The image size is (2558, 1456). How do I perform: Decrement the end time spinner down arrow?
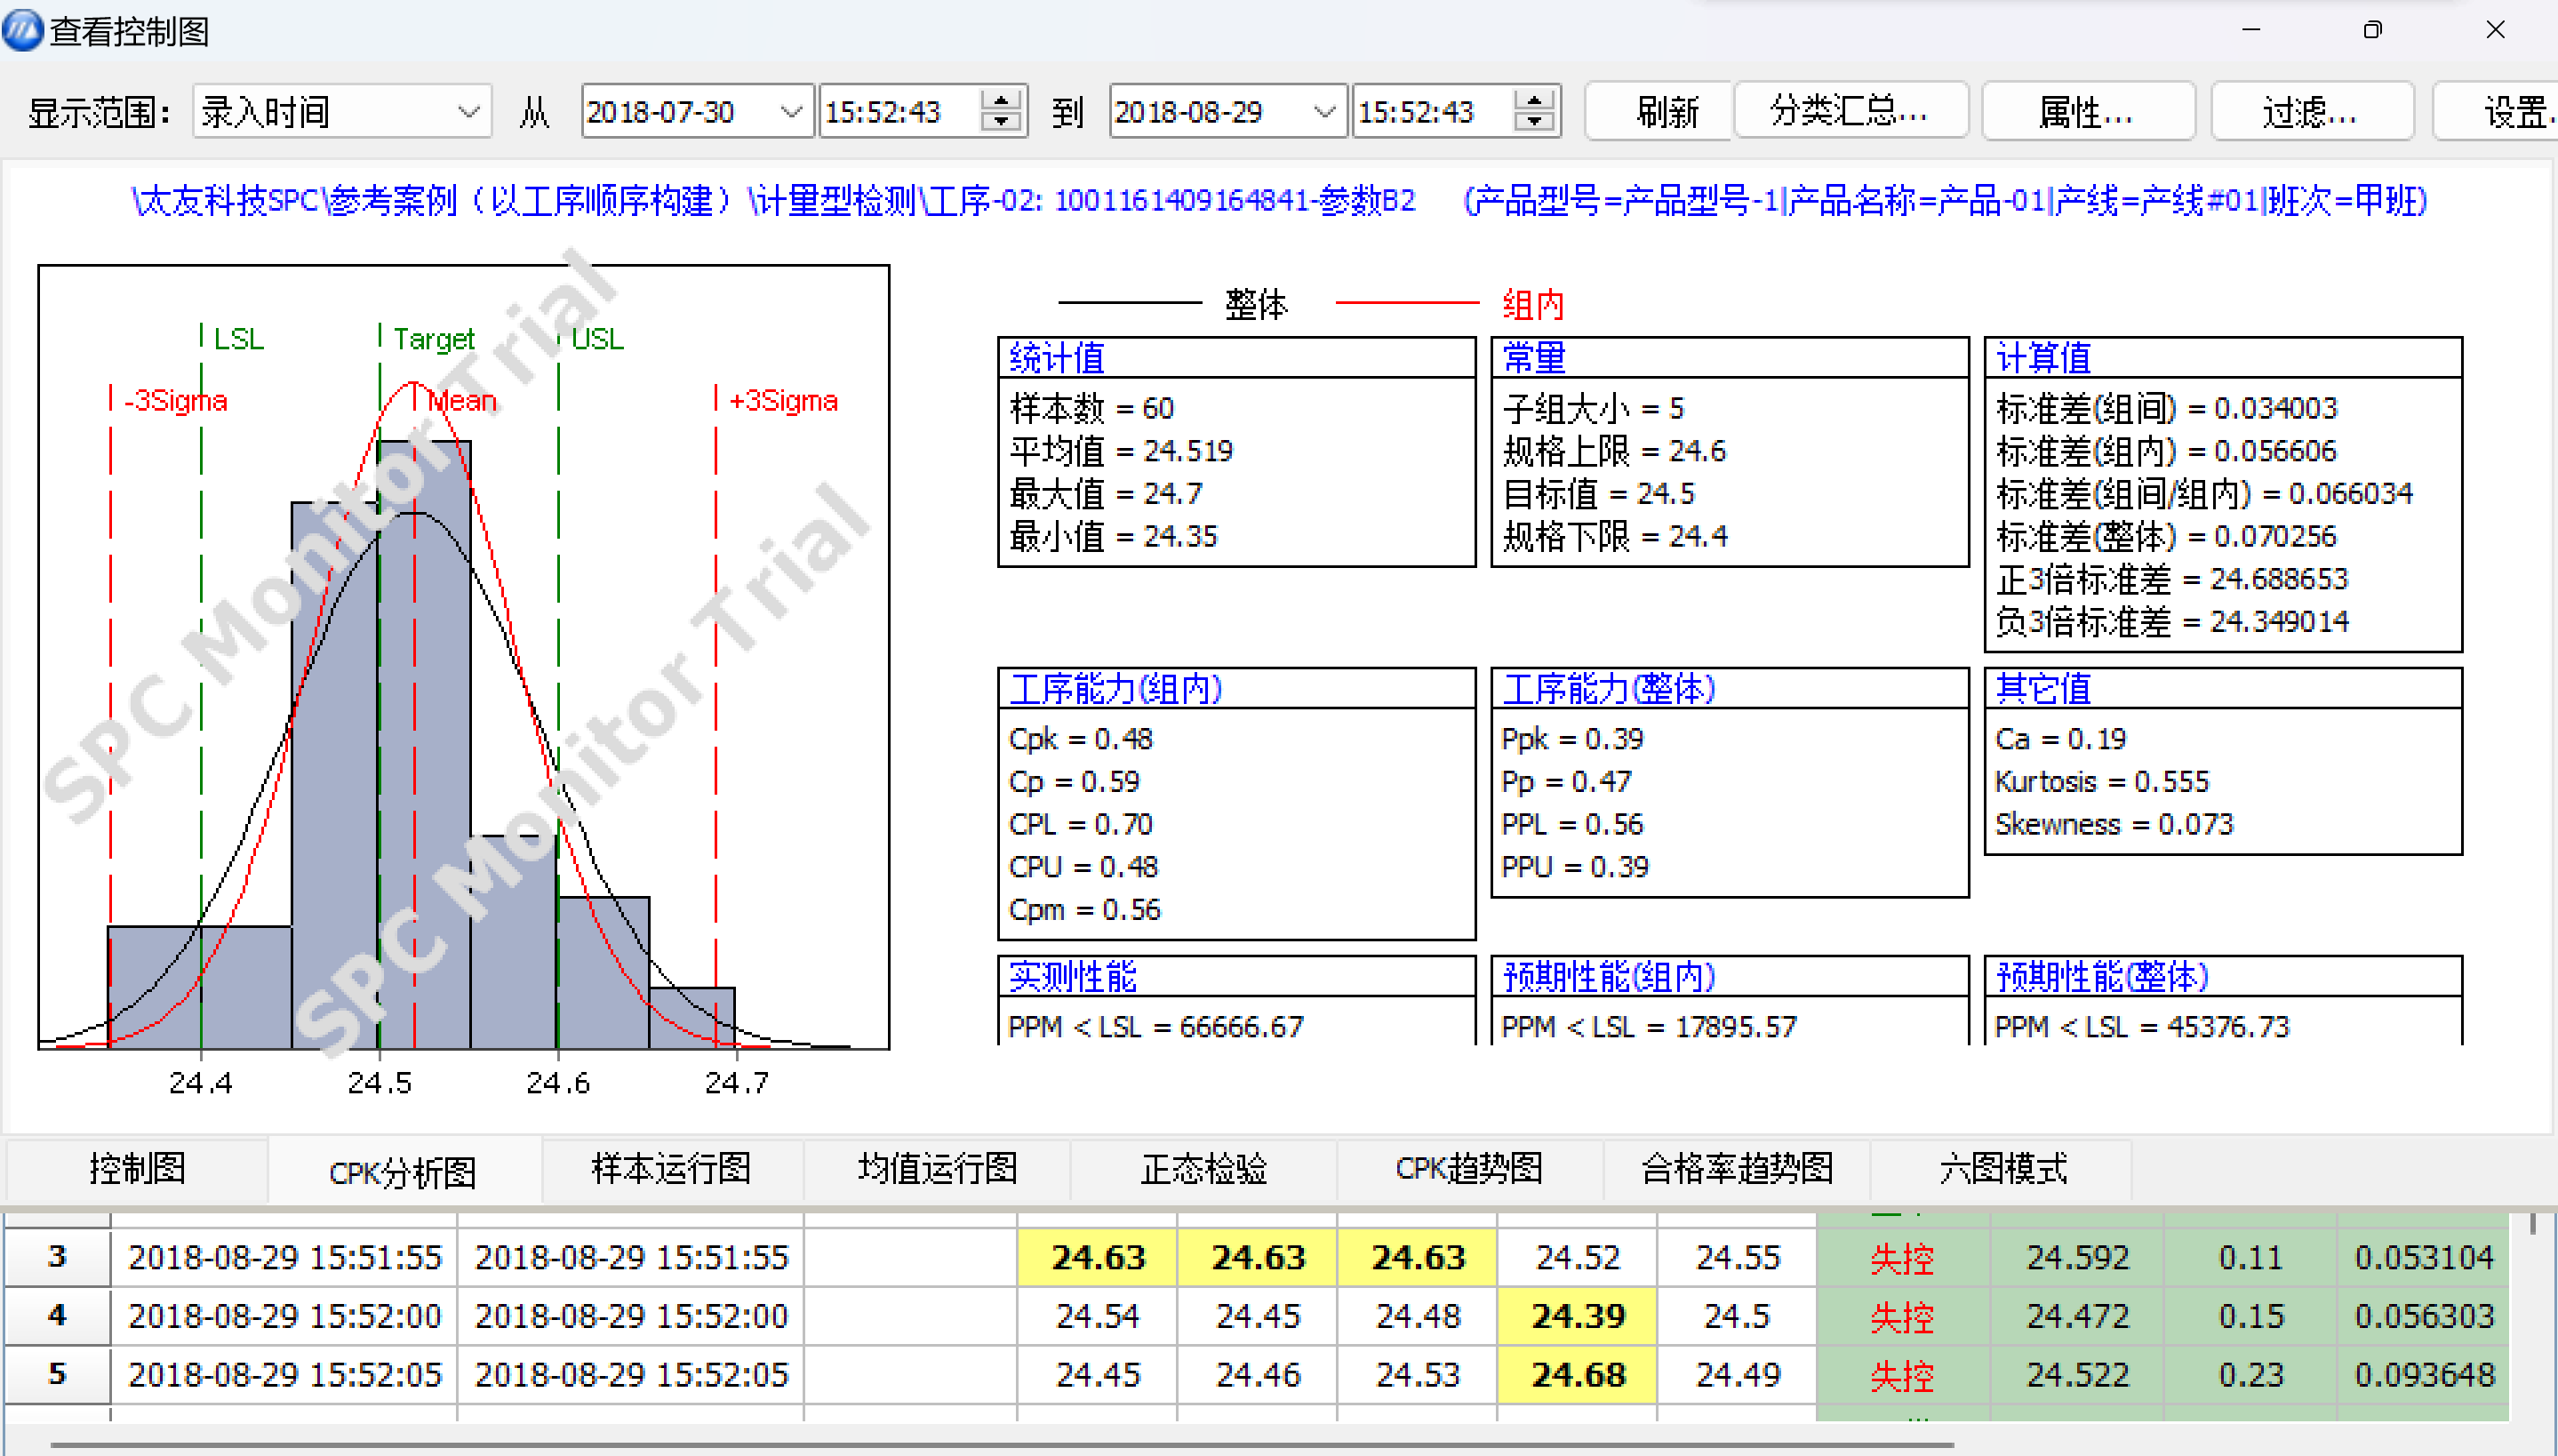coord(1533,121)
